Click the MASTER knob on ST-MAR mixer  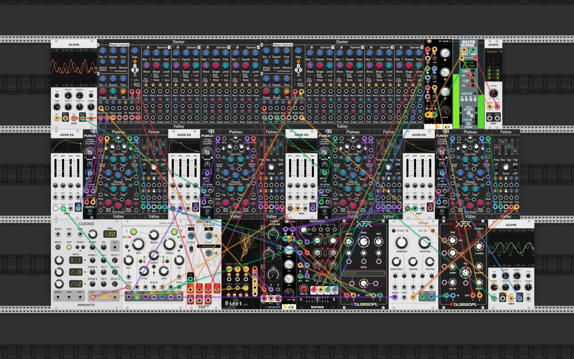click(445, 111)
